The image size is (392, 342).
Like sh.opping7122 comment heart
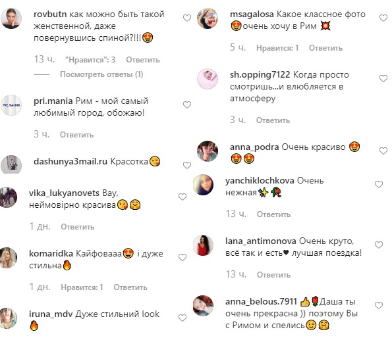[383, 79]
